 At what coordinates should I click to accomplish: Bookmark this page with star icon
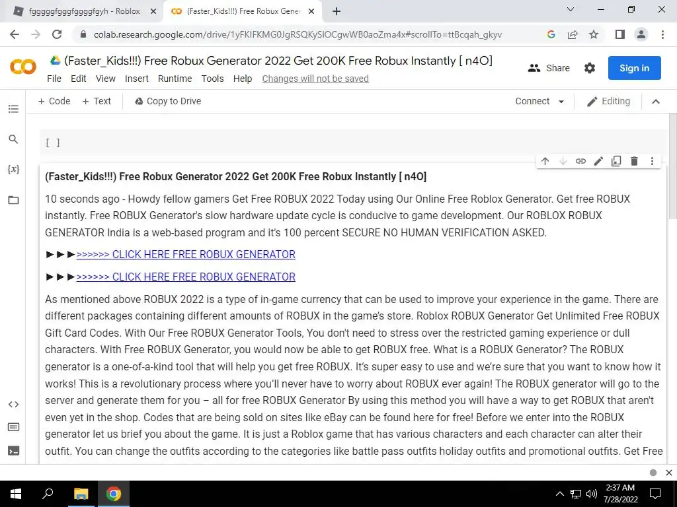(594, 34)
